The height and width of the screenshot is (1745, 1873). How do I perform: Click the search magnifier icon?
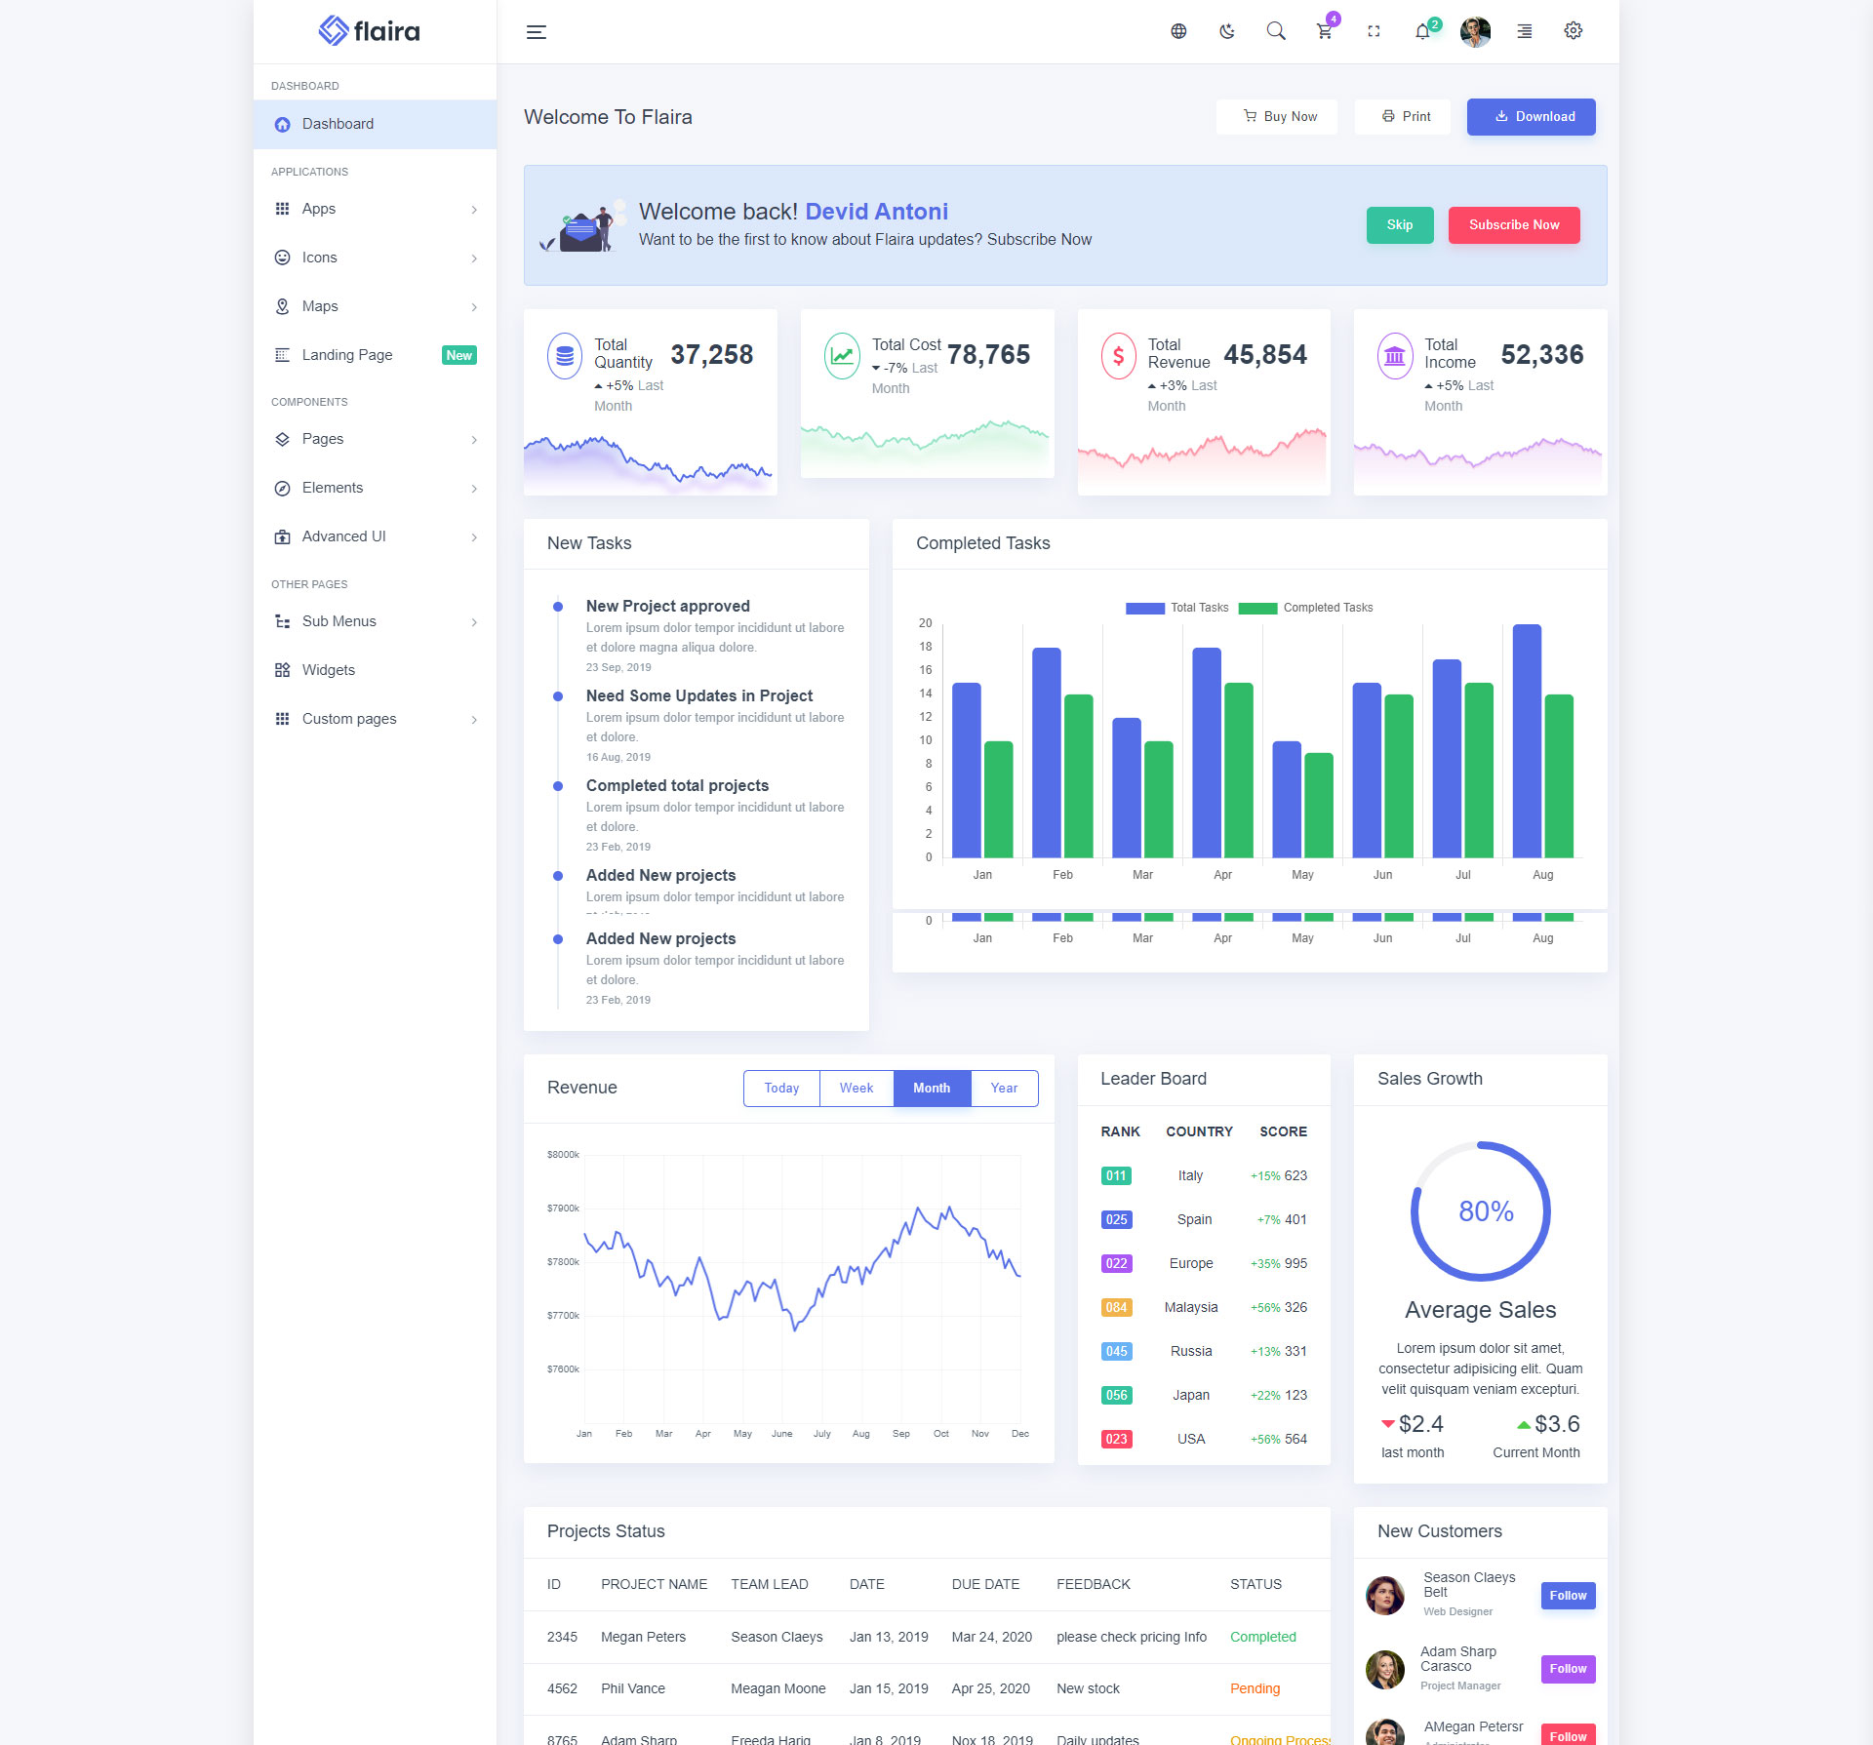point(1276,31)
